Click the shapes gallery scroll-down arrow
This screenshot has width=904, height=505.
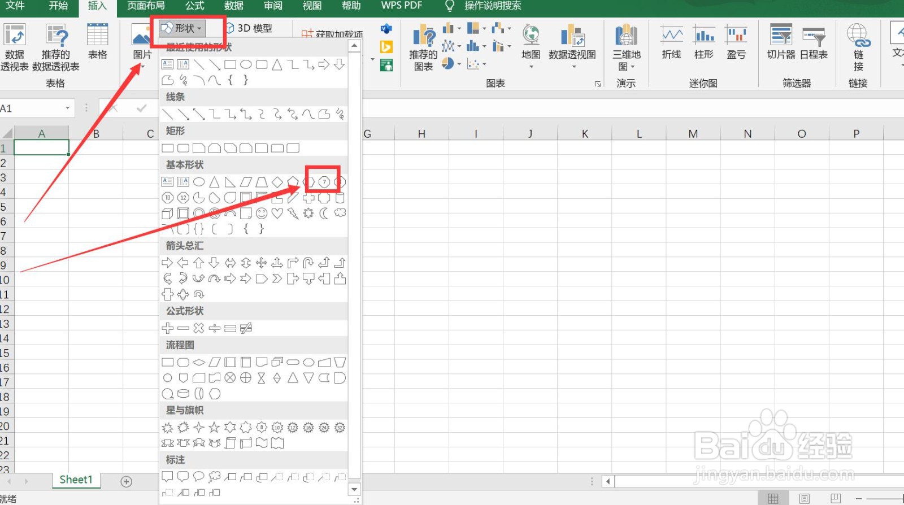coord(354,489)
